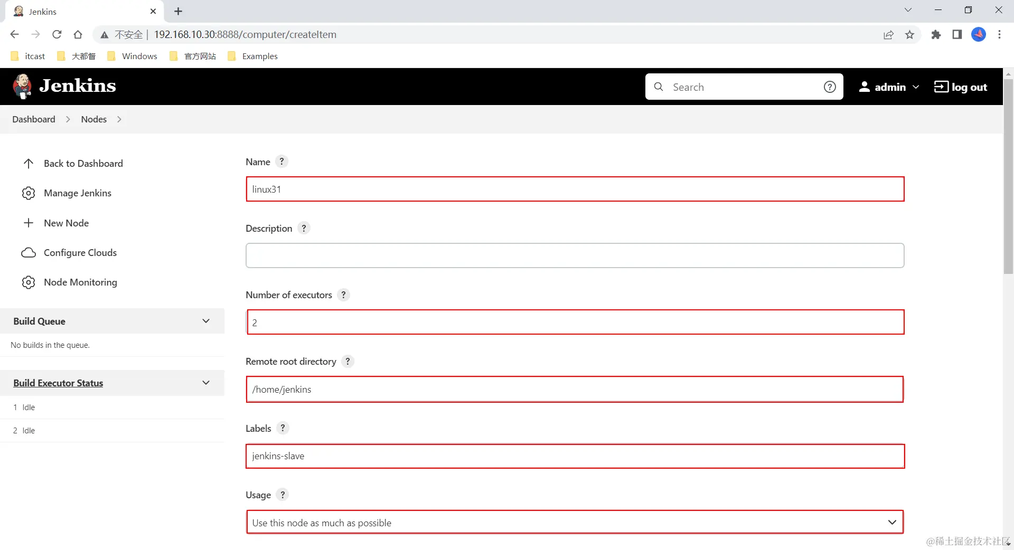Screen dimensions: 1014x550
Task: Focus the Description input field
Action: click(x=575, y=255)
